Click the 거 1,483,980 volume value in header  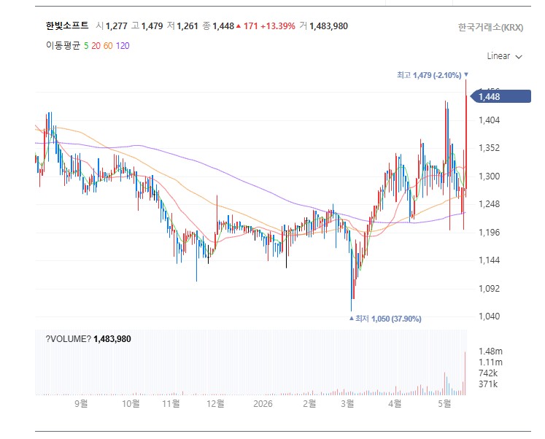(x=324, y=26)
